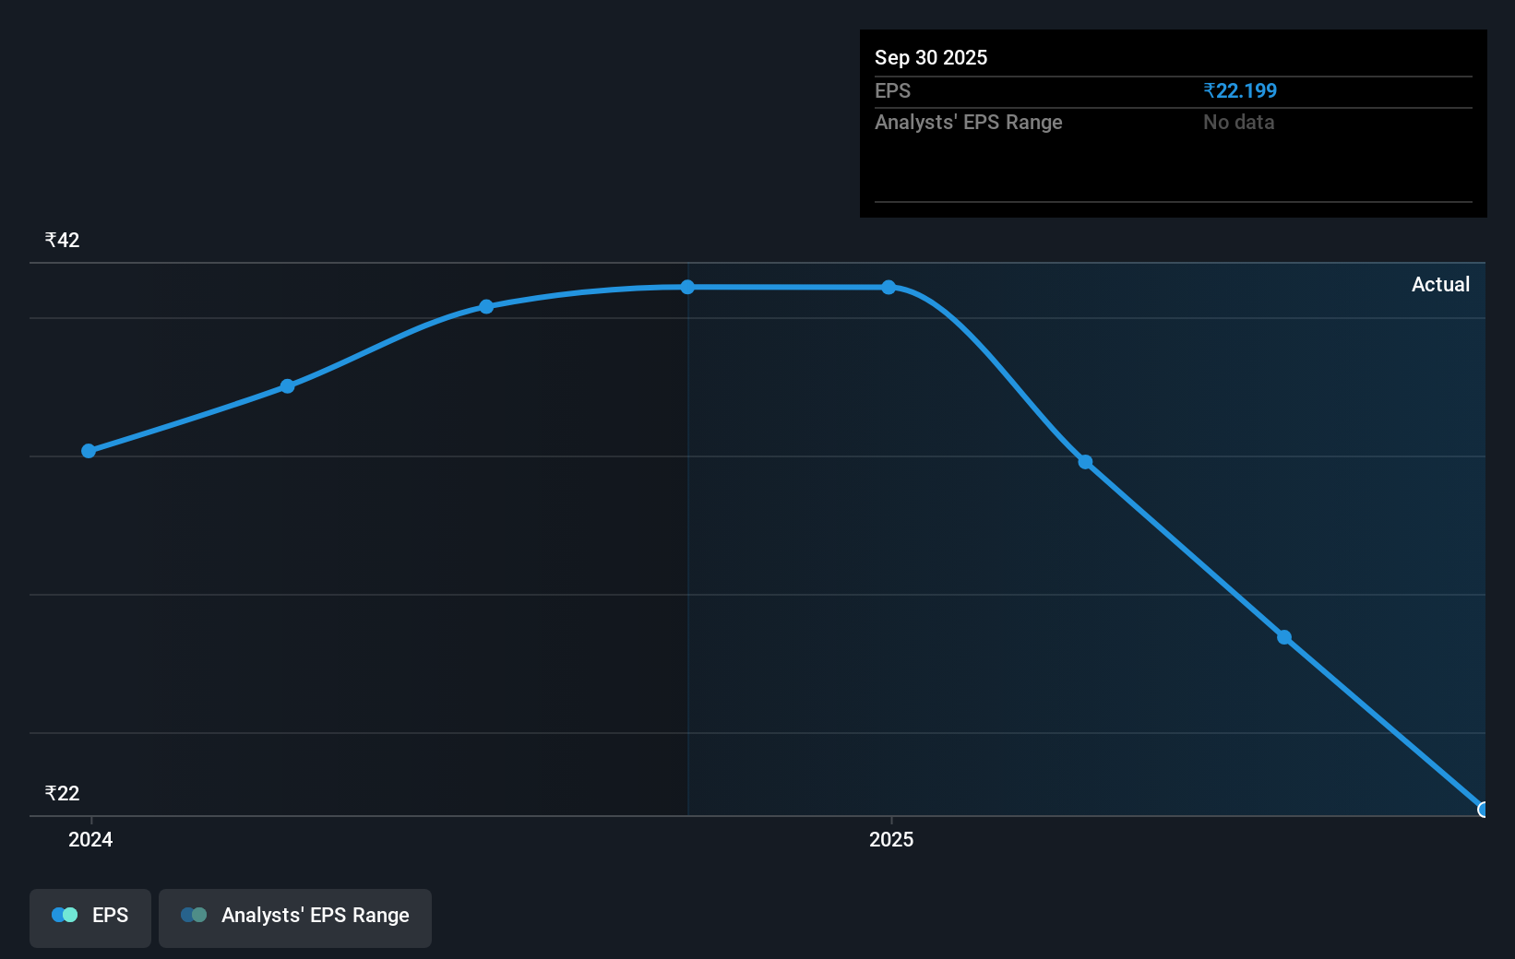Click the 2024 x-axis label
1515x959 pixels.
[x=90, y=839]
